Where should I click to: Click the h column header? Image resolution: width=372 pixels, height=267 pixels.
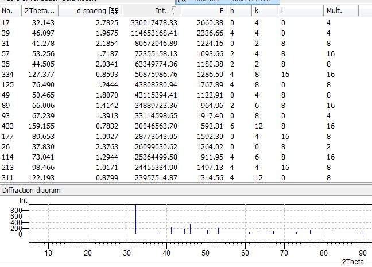(x=239, y=11)
